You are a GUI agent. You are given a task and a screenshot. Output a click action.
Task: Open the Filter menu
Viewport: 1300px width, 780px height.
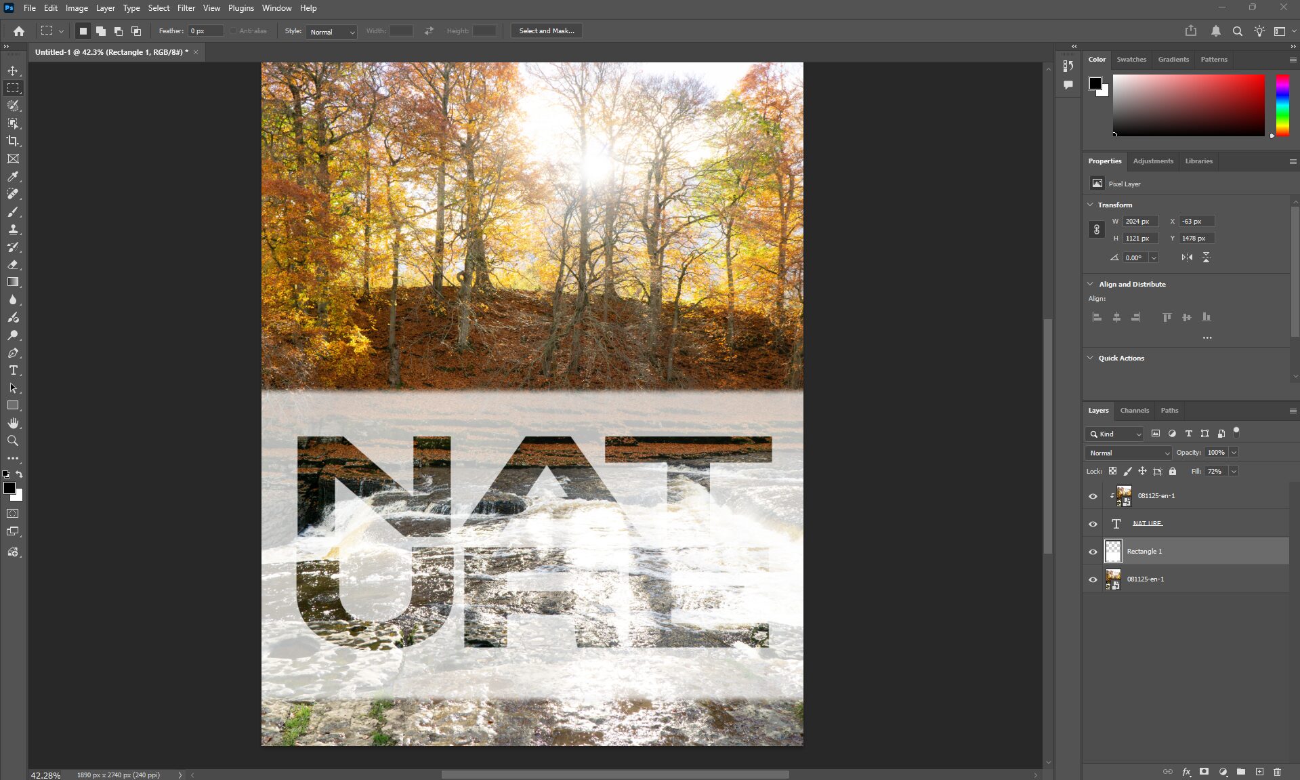(x=186, y=8)
